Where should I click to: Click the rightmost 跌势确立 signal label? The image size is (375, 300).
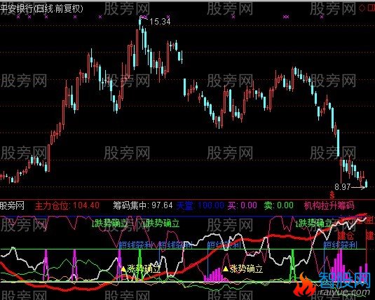pos(314,224)
